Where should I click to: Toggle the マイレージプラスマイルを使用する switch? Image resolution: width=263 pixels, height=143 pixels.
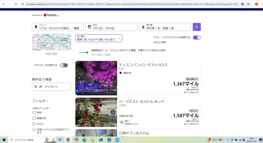pos(197,38)
